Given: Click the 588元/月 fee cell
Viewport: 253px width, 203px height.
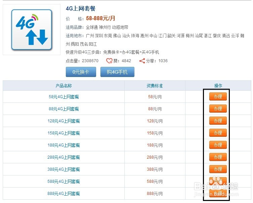Looking at the screenshot, I should click(155, 181).
